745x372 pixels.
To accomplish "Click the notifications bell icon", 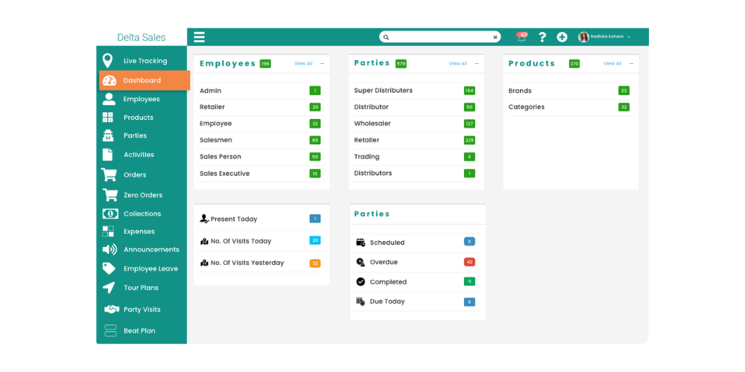I will click(x=521, y=37).
